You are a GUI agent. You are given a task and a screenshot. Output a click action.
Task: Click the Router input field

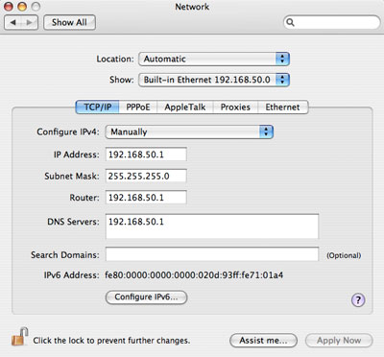tap(146, 198)
